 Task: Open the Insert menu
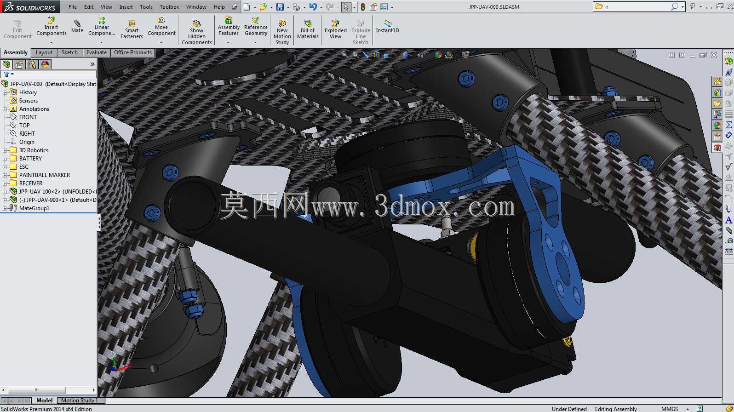pyautogui.click(x=126, y=7)
